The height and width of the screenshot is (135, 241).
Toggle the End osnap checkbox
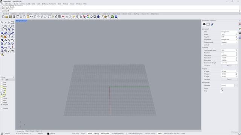click(x=2, y=82)
